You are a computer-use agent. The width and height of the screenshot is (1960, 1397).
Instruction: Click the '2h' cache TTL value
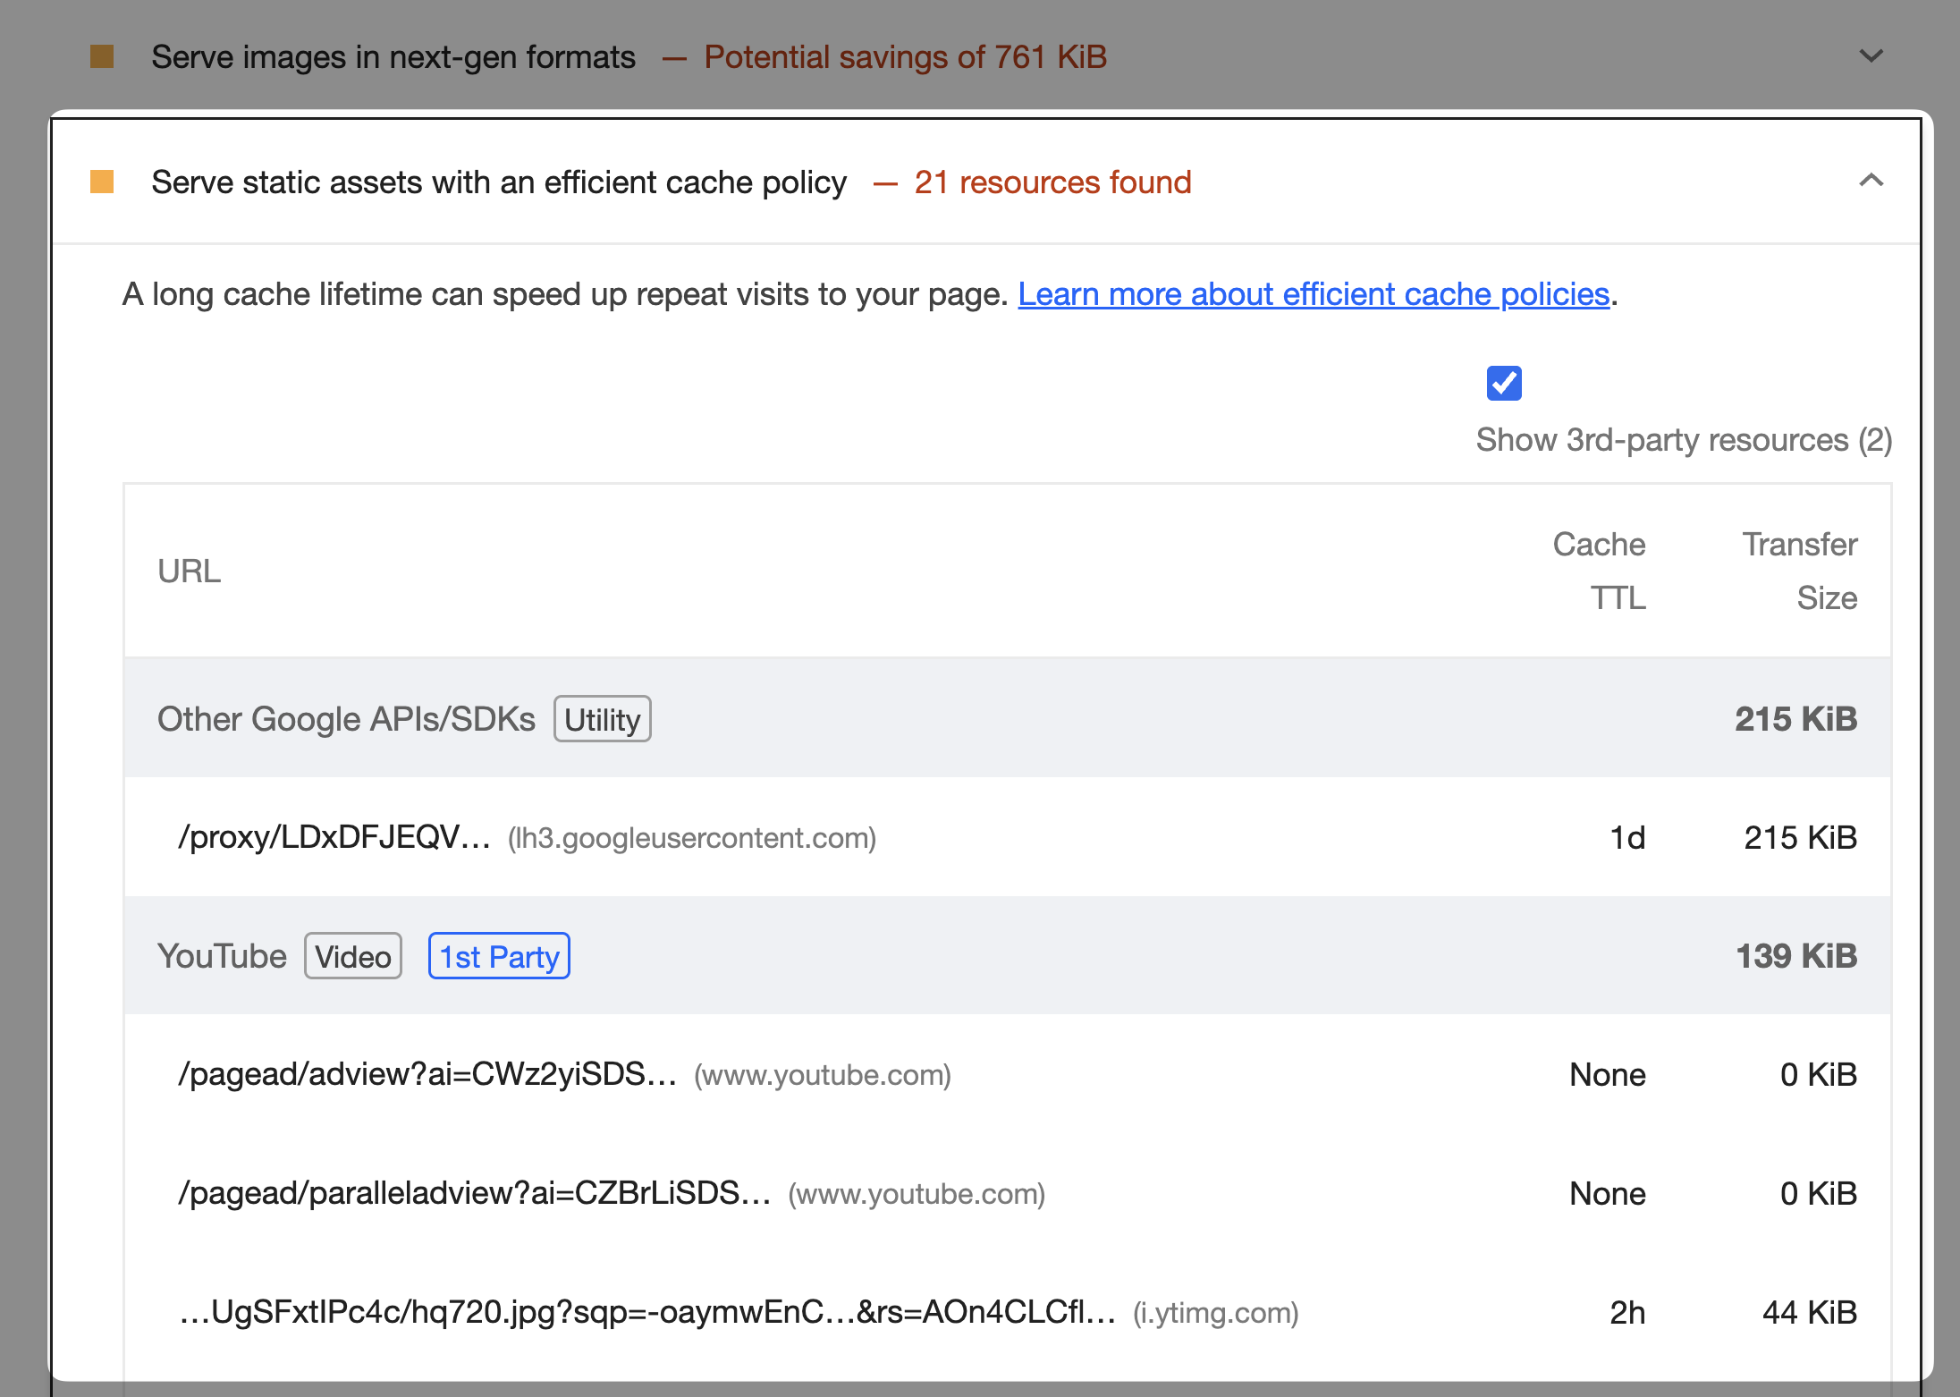[1627, 1312]
